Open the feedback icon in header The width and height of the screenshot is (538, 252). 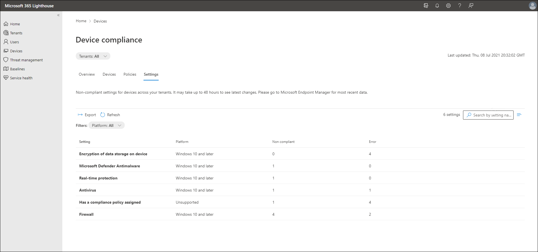[471, 6]
